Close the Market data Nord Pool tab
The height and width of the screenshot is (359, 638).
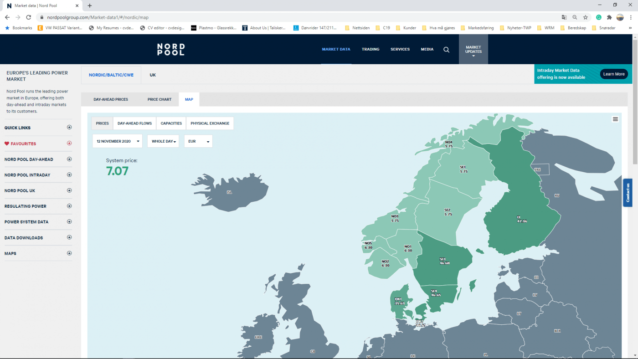coord(77,6)
